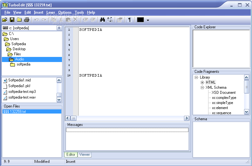
Task: Open the color swatch dropdown arrow
Action: coord(148,20)
